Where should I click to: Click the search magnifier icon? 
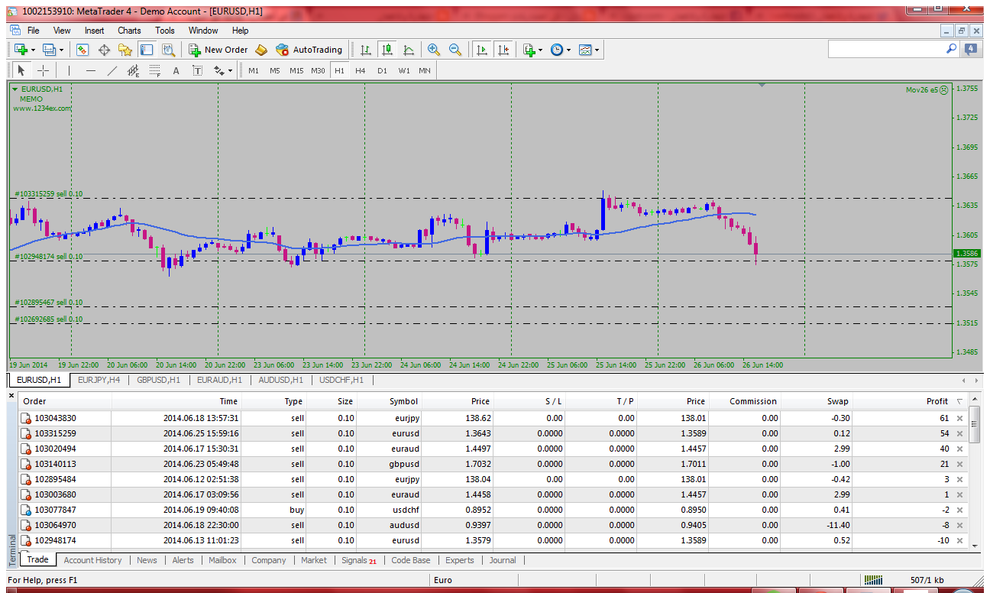click(951, 49)
